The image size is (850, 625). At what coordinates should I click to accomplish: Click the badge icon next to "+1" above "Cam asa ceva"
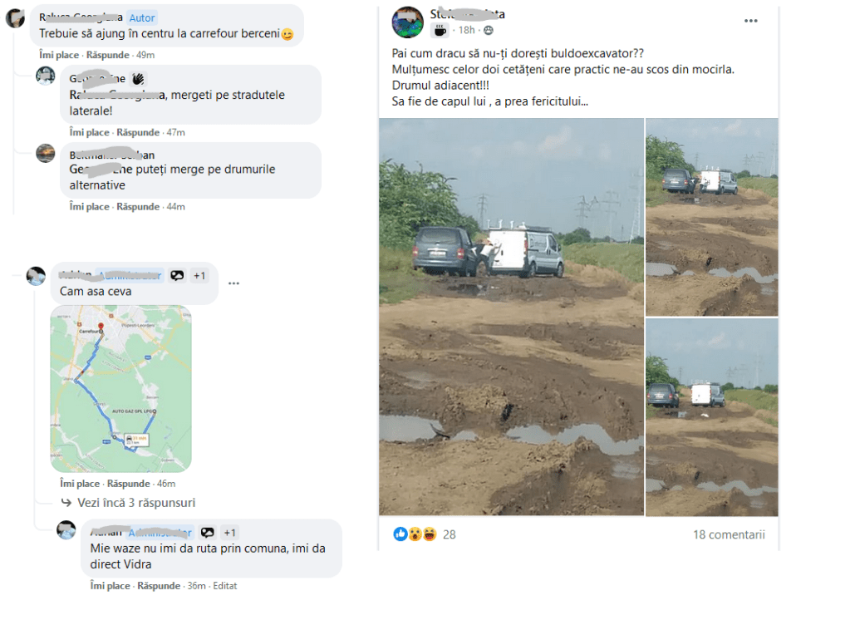pos(177,276)
